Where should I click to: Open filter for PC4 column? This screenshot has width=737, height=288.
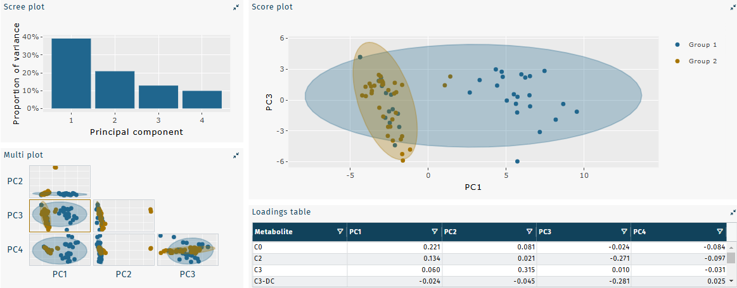(x=719, y=232)
